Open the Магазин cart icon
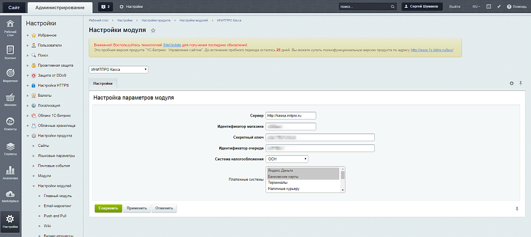Viewport: 531px width, 237px height. pos(10,98)
